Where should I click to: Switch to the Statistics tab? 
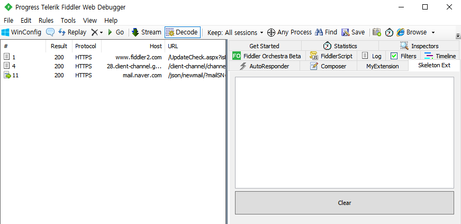340,46
